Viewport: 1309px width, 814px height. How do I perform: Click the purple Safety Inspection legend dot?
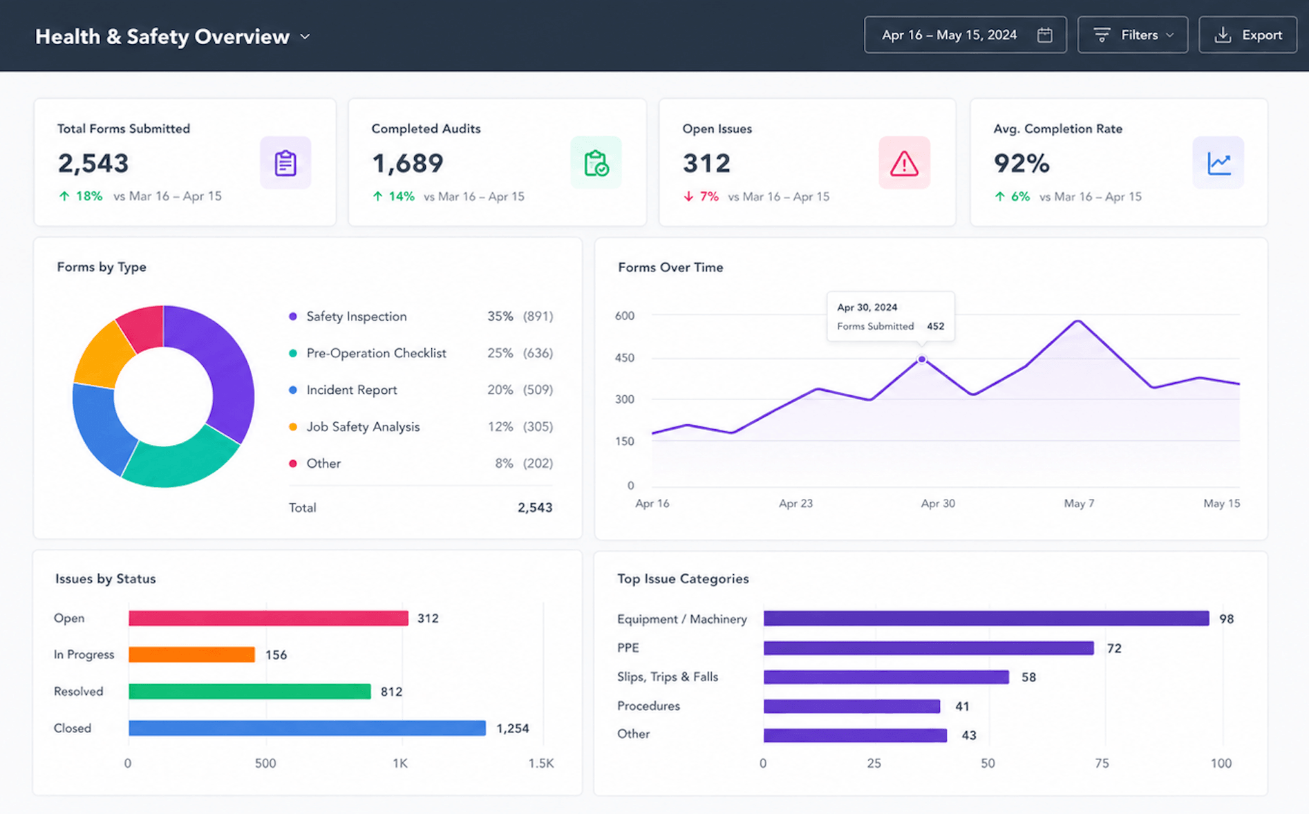(x=293, y=316)
